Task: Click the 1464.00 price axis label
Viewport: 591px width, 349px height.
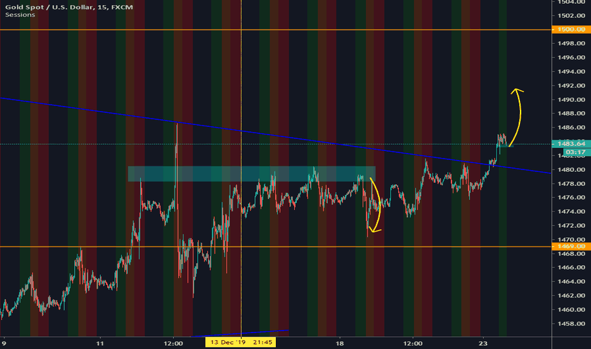Action: [x=571, y=282]
